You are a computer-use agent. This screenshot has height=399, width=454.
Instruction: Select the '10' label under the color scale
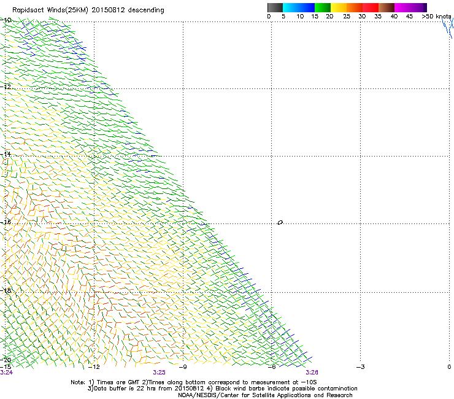(x=300, y=17)
